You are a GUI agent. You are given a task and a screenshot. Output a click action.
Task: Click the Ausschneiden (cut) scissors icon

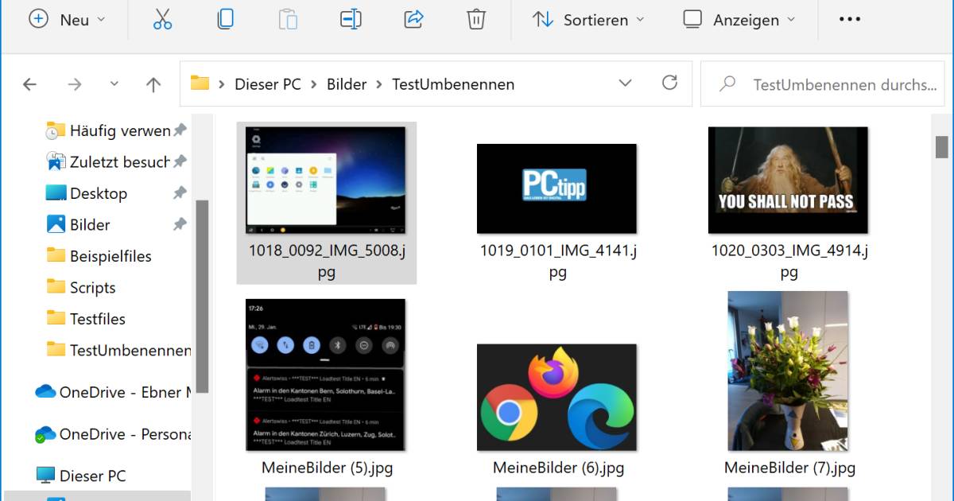point(161,20)
